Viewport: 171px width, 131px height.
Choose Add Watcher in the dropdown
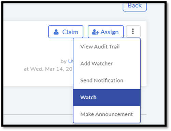point(107,63)
